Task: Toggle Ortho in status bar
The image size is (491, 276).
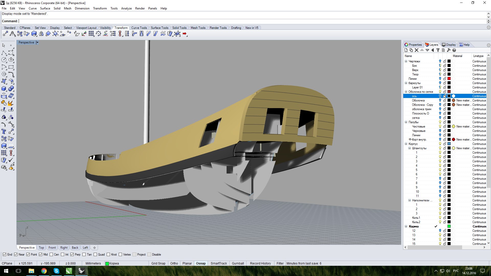Action: click(x=174, y=263)
